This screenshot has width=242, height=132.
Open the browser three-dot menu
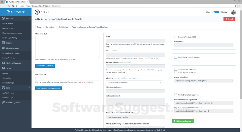pos(240,6)
